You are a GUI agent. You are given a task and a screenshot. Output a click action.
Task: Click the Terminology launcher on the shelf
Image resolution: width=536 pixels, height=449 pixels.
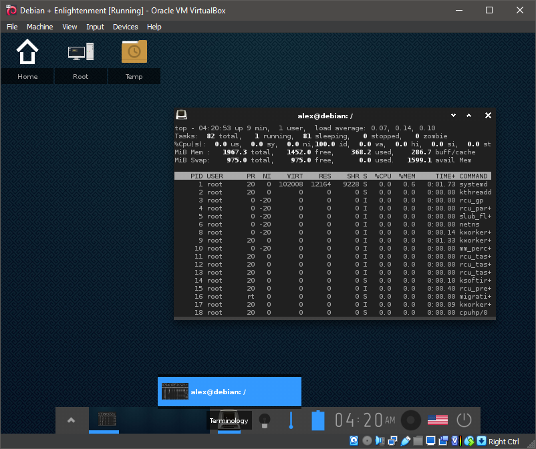tap(229, 420)
